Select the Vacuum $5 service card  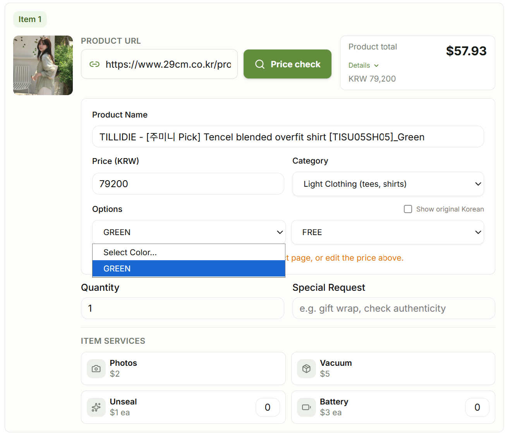pyautogui.click(x=393, y=368)
